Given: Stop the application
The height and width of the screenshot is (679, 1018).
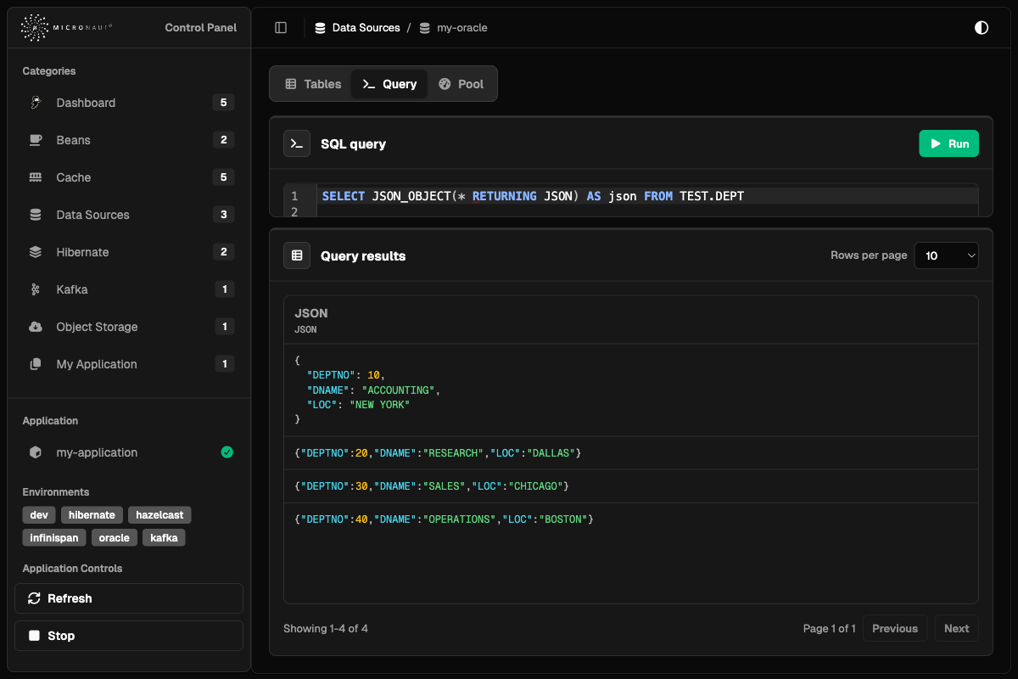Looking at the screenshot, I should point(129,636).
